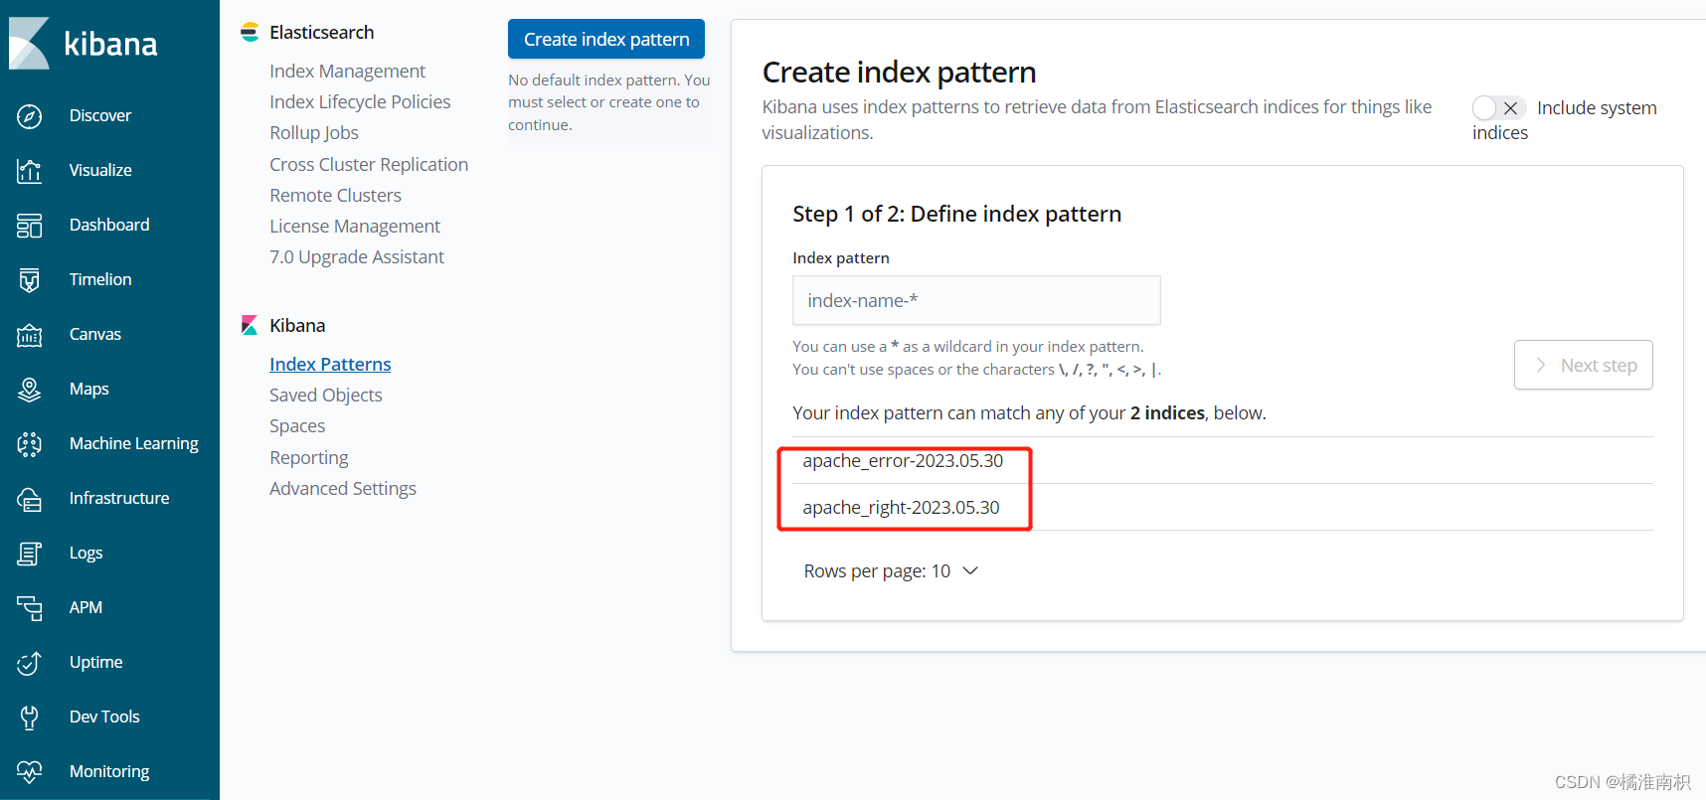Open Logs via its document icon

point(30,554)
